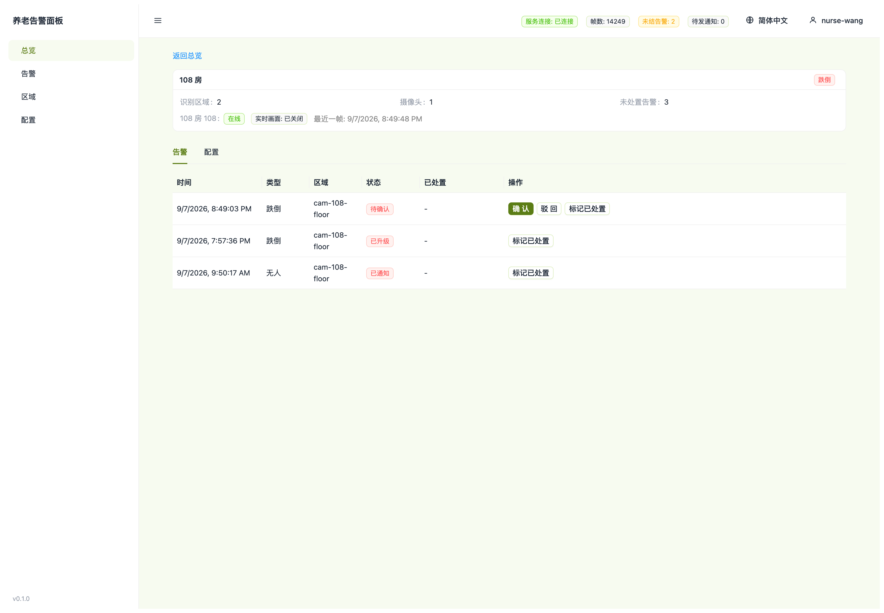Mark the 8:49:03 PM alert as 已处置
The height and width of the screenshot is (613, 884).
point(587,209)
